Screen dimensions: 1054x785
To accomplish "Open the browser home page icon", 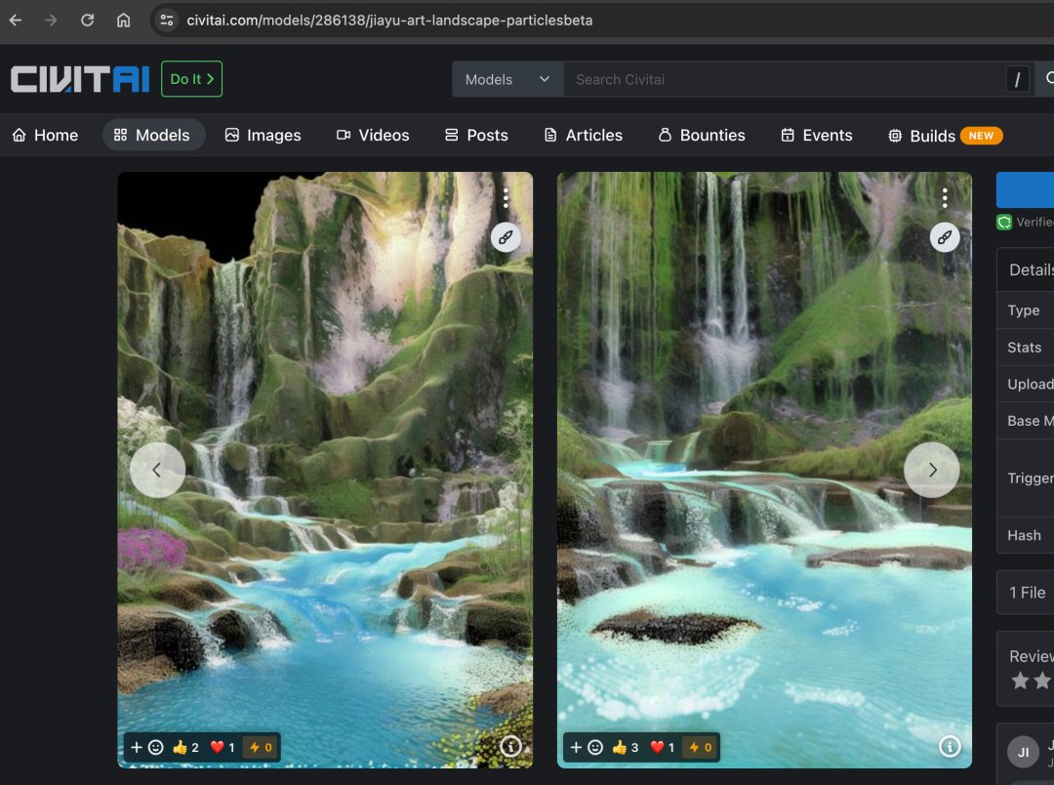I will pos(124,21).
